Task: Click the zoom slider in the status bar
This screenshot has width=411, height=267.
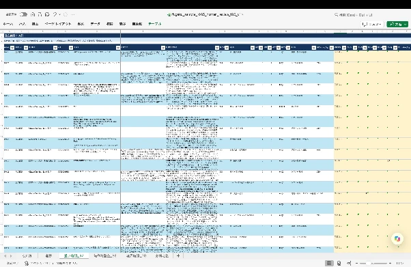Action: tap(373, 263)
